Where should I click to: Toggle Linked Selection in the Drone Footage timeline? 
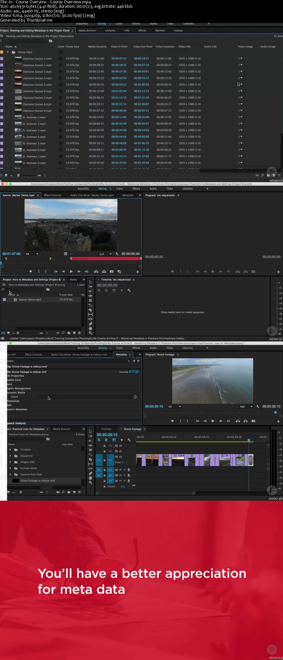click(x=114, y=440)
